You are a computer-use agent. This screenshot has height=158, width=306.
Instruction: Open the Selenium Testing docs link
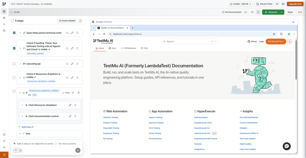click(x=111, y=117)
